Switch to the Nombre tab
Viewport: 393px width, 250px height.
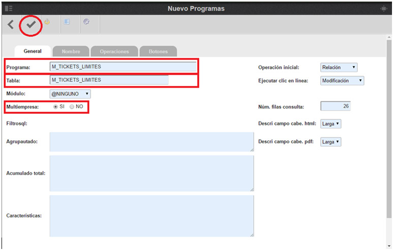point(71,51)
